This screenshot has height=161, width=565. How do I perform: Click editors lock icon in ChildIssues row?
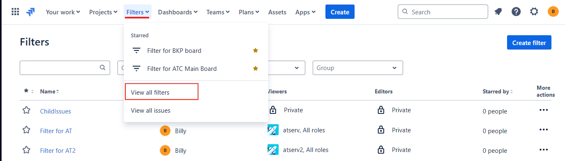click(x=381, y=110)
